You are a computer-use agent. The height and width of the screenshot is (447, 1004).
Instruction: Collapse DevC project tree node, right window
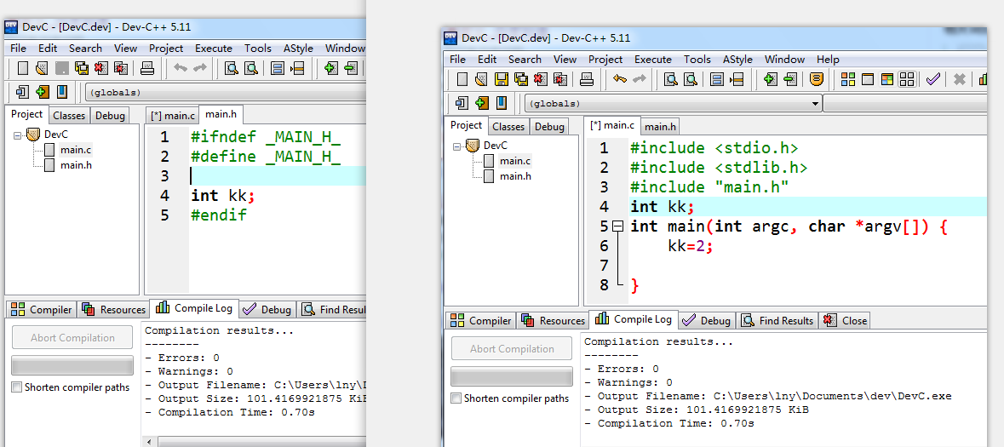(x=456, y=146)
